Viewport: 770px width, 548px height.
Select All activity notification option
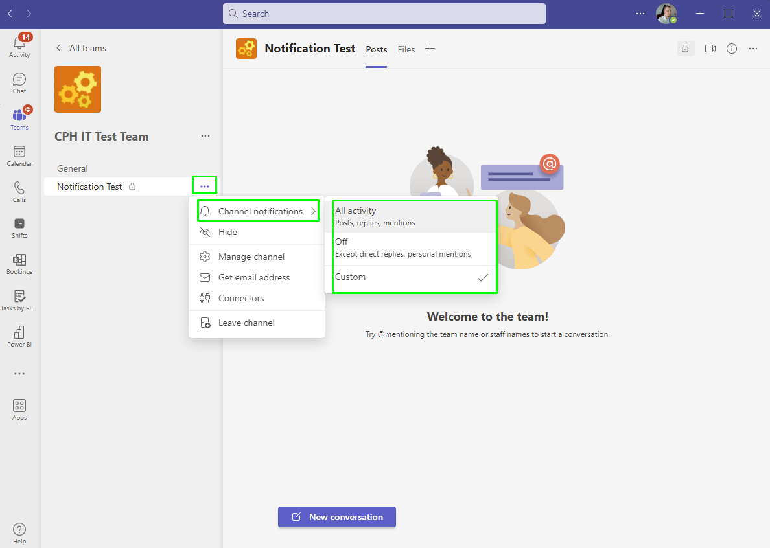412,216
